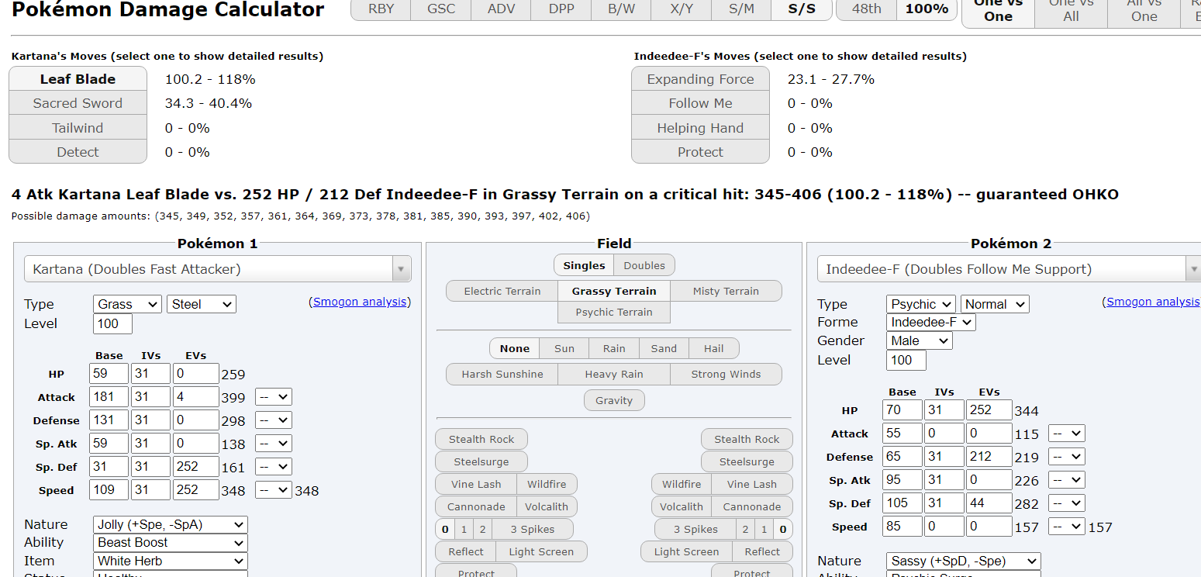Toggle Steelsurge on Indeedee-F's side

pos(747,461)
